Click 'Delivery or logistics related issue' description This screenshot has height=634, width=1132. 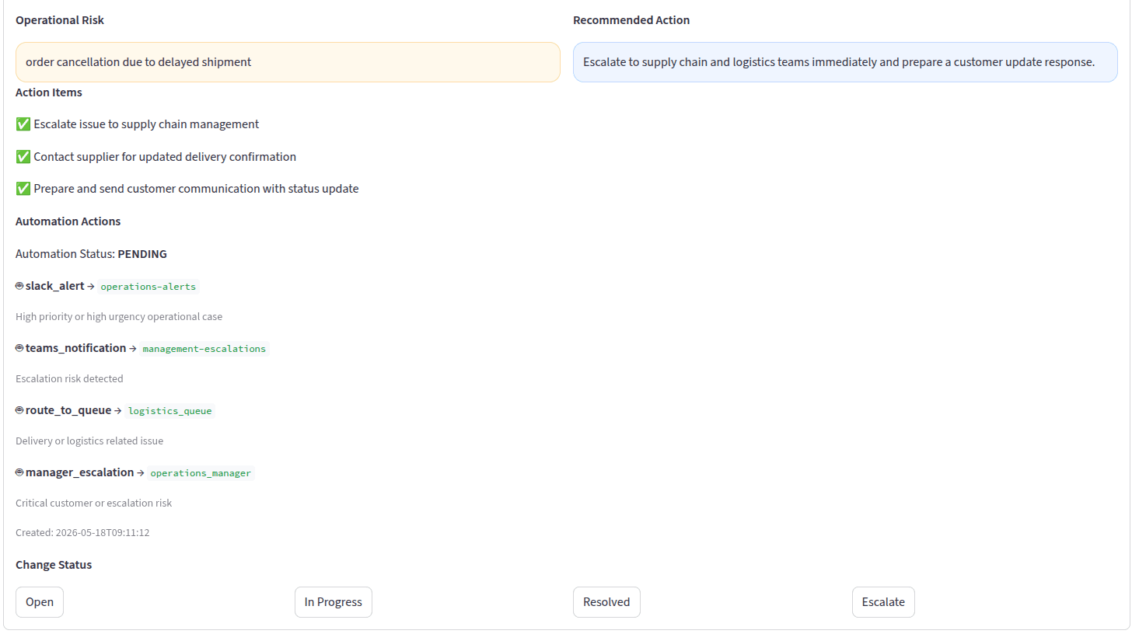click(89, 441)
